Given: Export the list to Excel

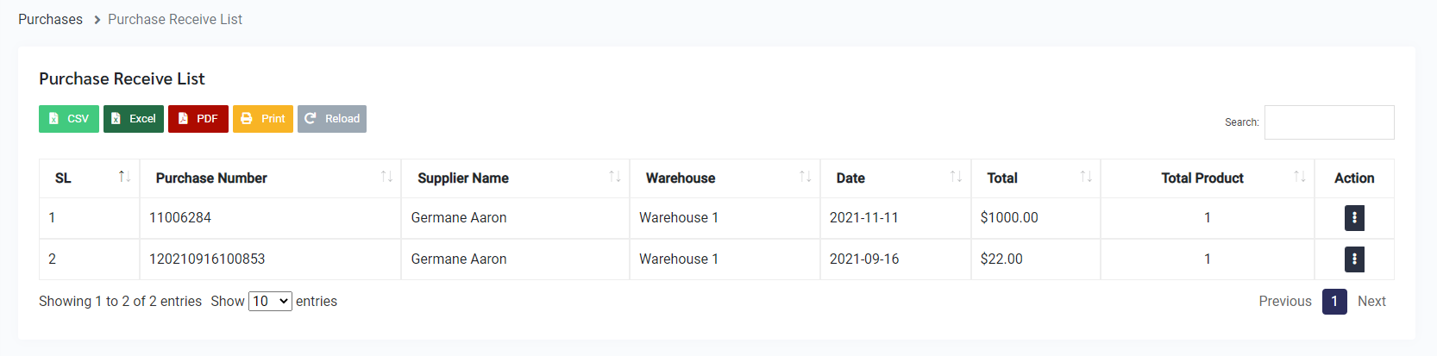Looking at the screenshot, I should point(134,119).
